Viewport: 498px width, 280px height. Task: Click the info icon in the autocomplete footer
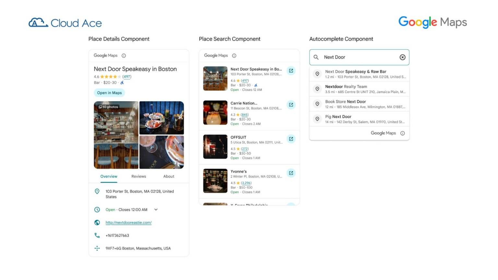pos(402,133)
